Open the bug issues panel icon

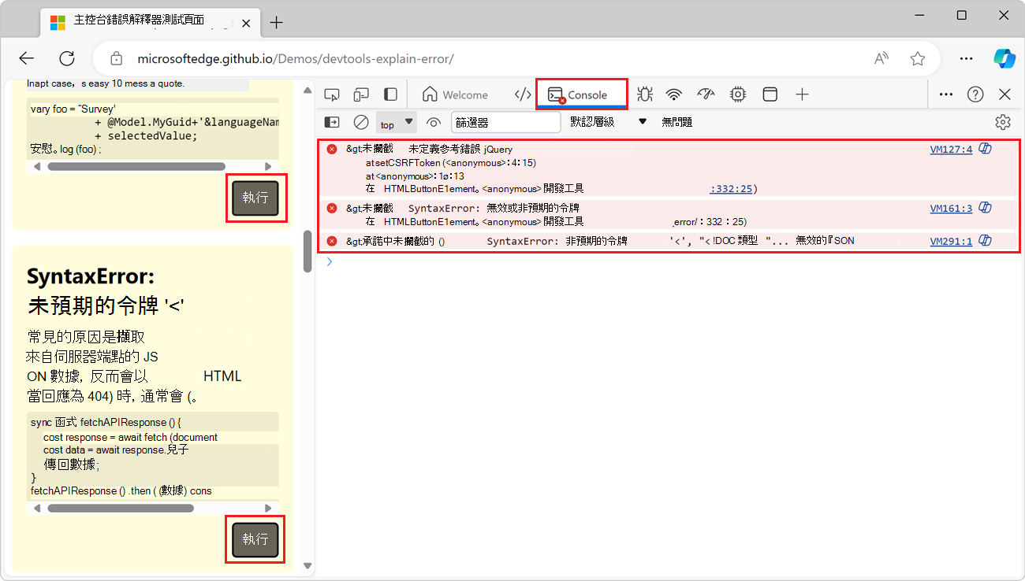click(644, 94)
